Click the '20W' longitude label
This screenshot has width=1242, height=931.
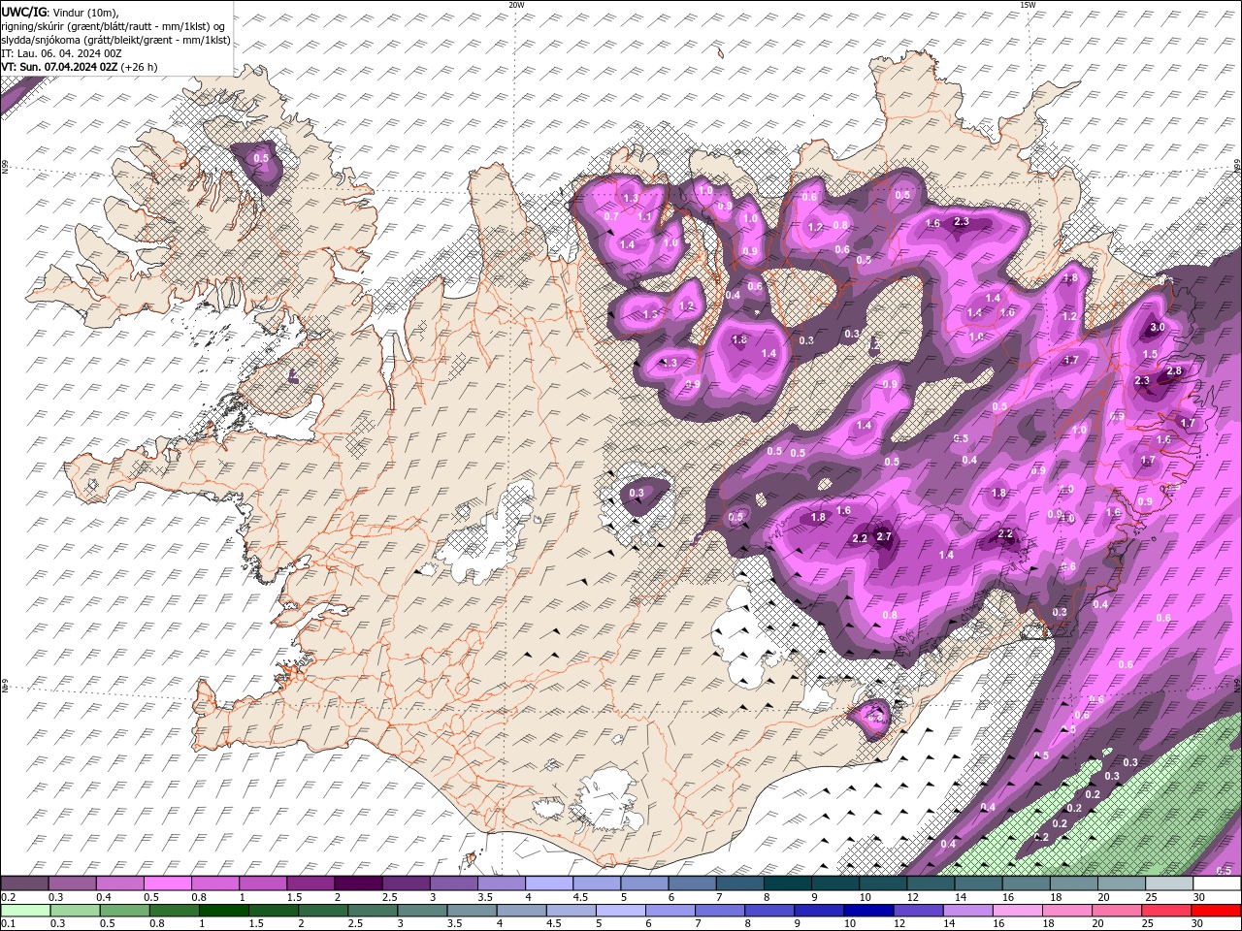click(x=515, y=5)
